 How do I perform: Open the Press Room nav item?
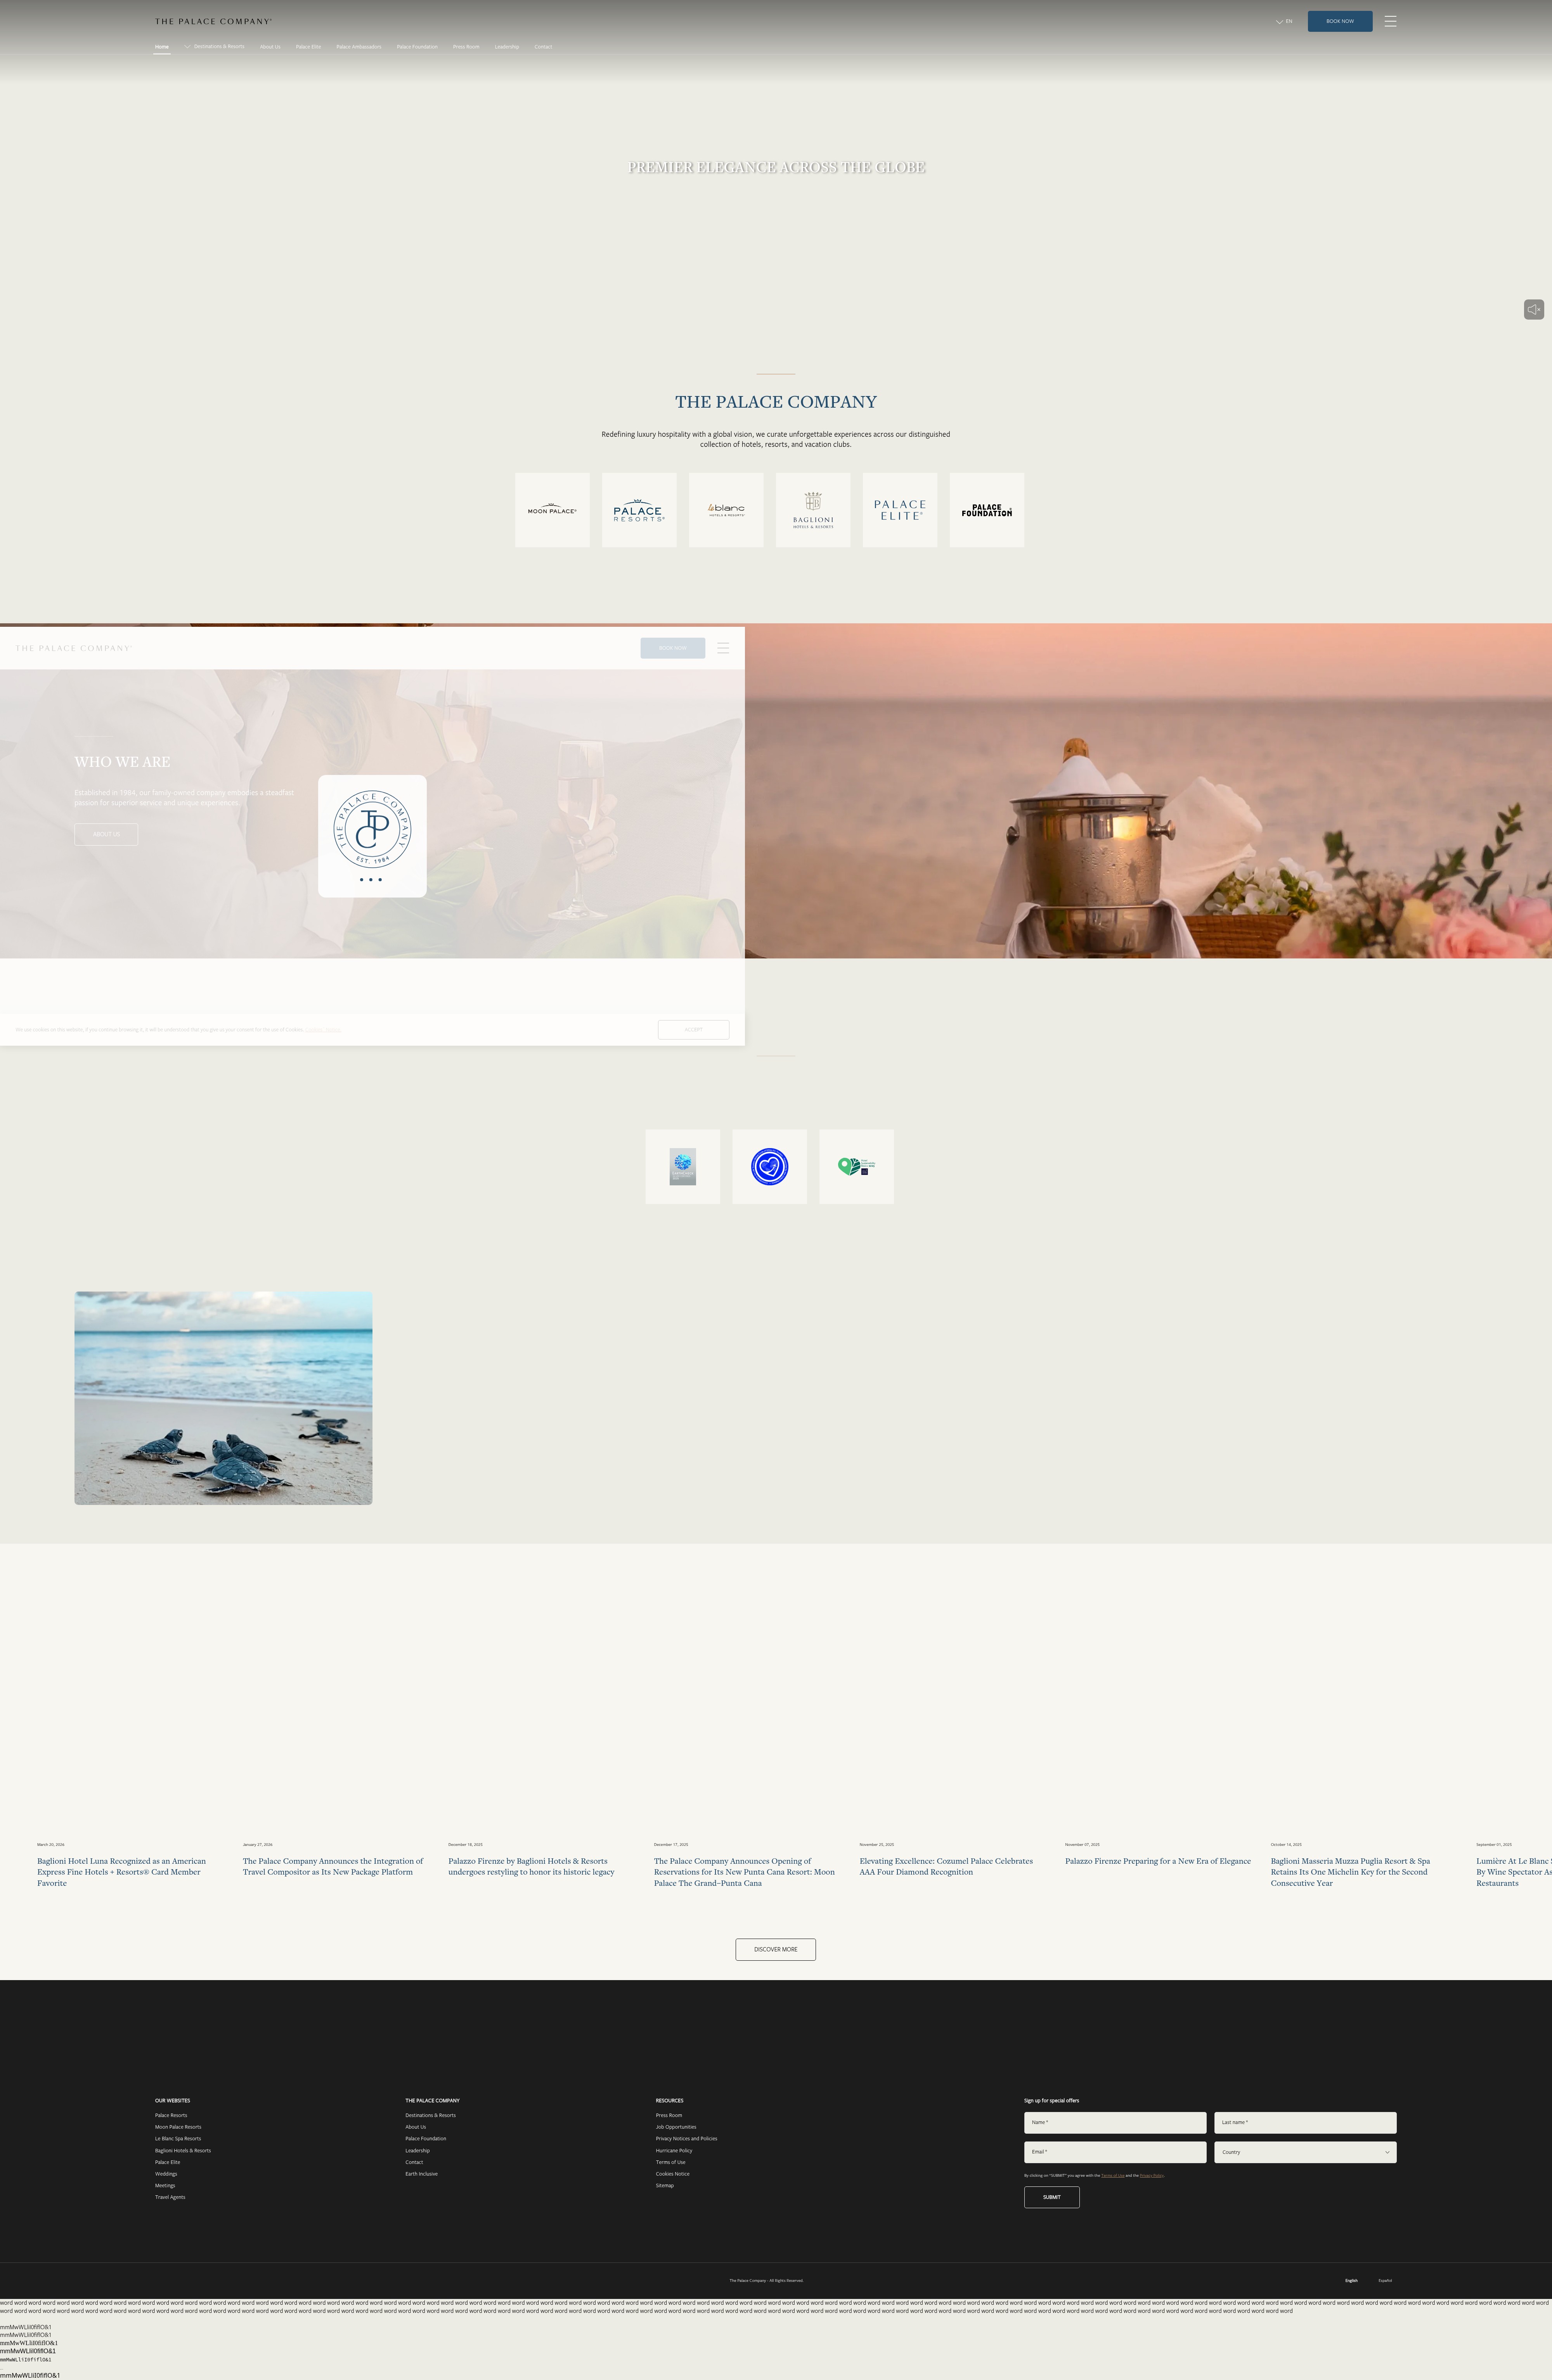[466, 47]
